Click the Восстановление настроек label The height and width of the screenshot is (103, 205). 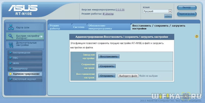(x=86, y=76)
